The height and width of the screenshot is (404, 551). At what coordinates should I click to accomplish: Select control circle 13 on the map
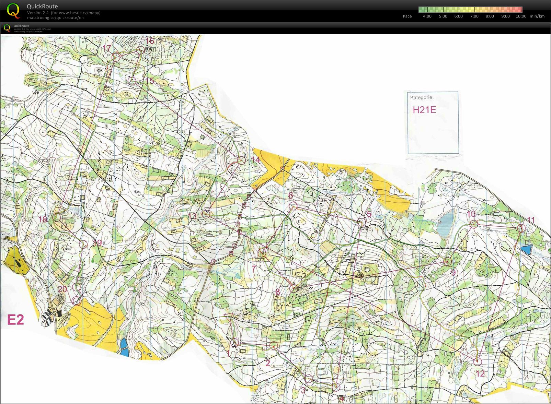pyautogui.click(x=206, y=214)
